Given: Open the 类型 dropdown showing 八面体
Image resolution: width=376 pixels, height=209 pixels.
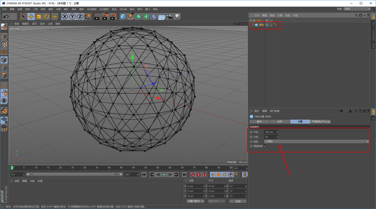Looking at the screenshot, I should tap(316, 142).
